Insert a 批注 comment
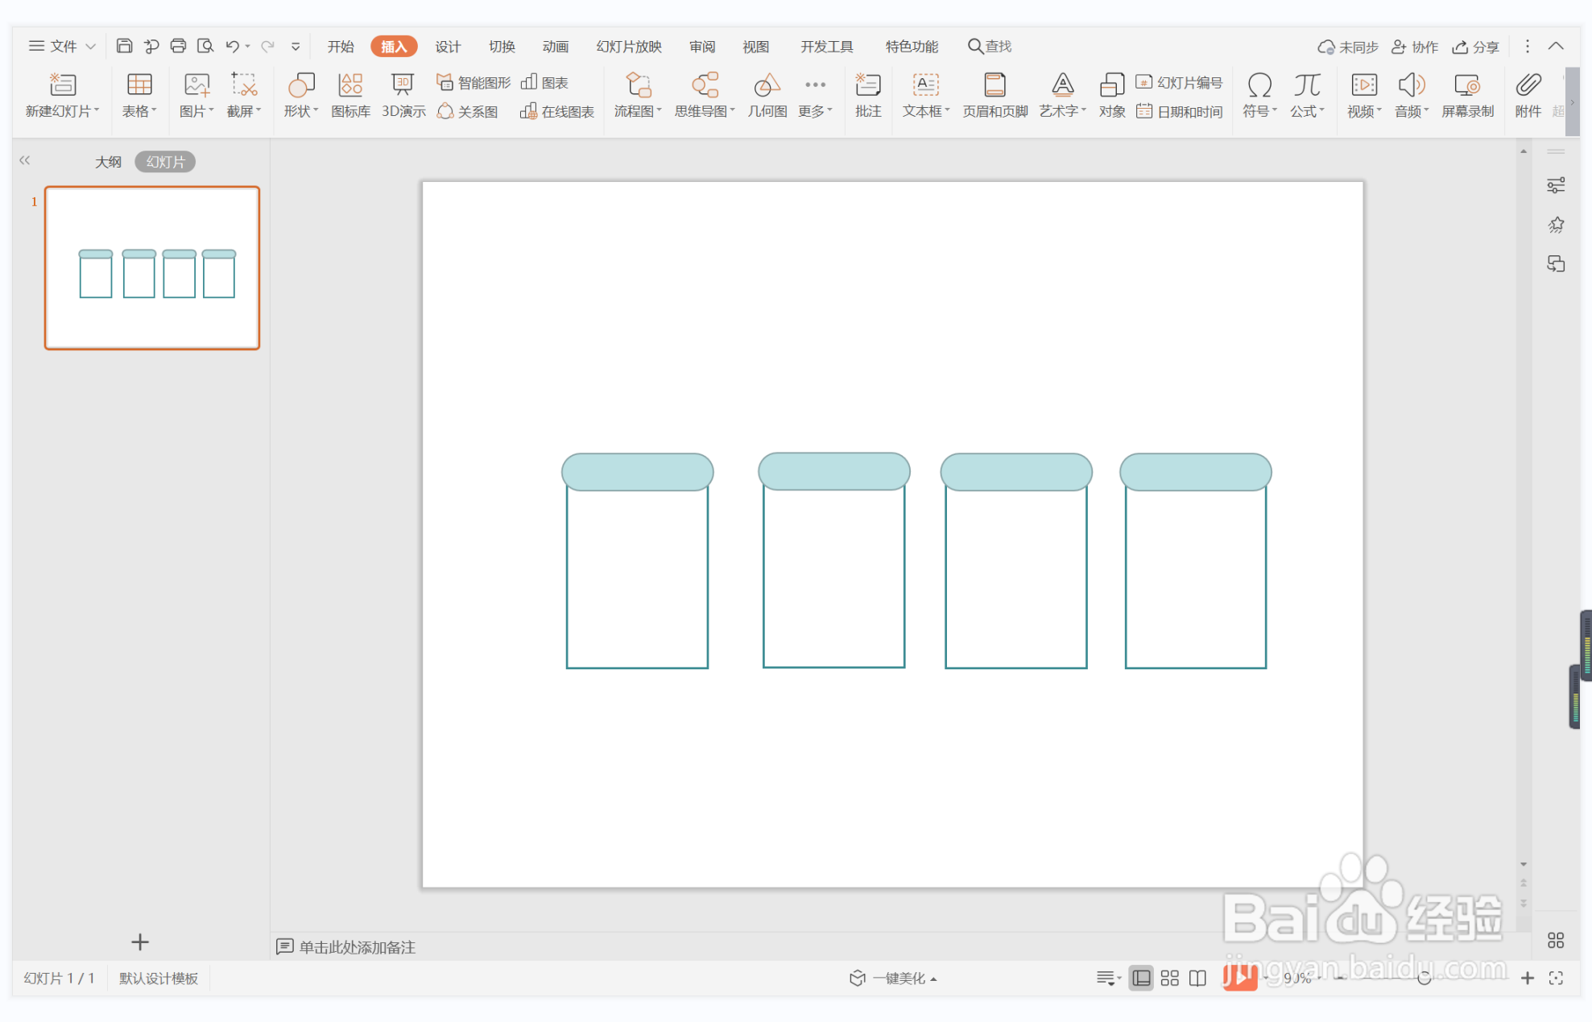 coord(867,95)
